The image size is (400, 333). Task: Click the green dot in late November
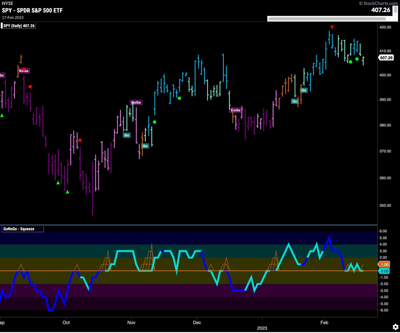coord(179,98)
